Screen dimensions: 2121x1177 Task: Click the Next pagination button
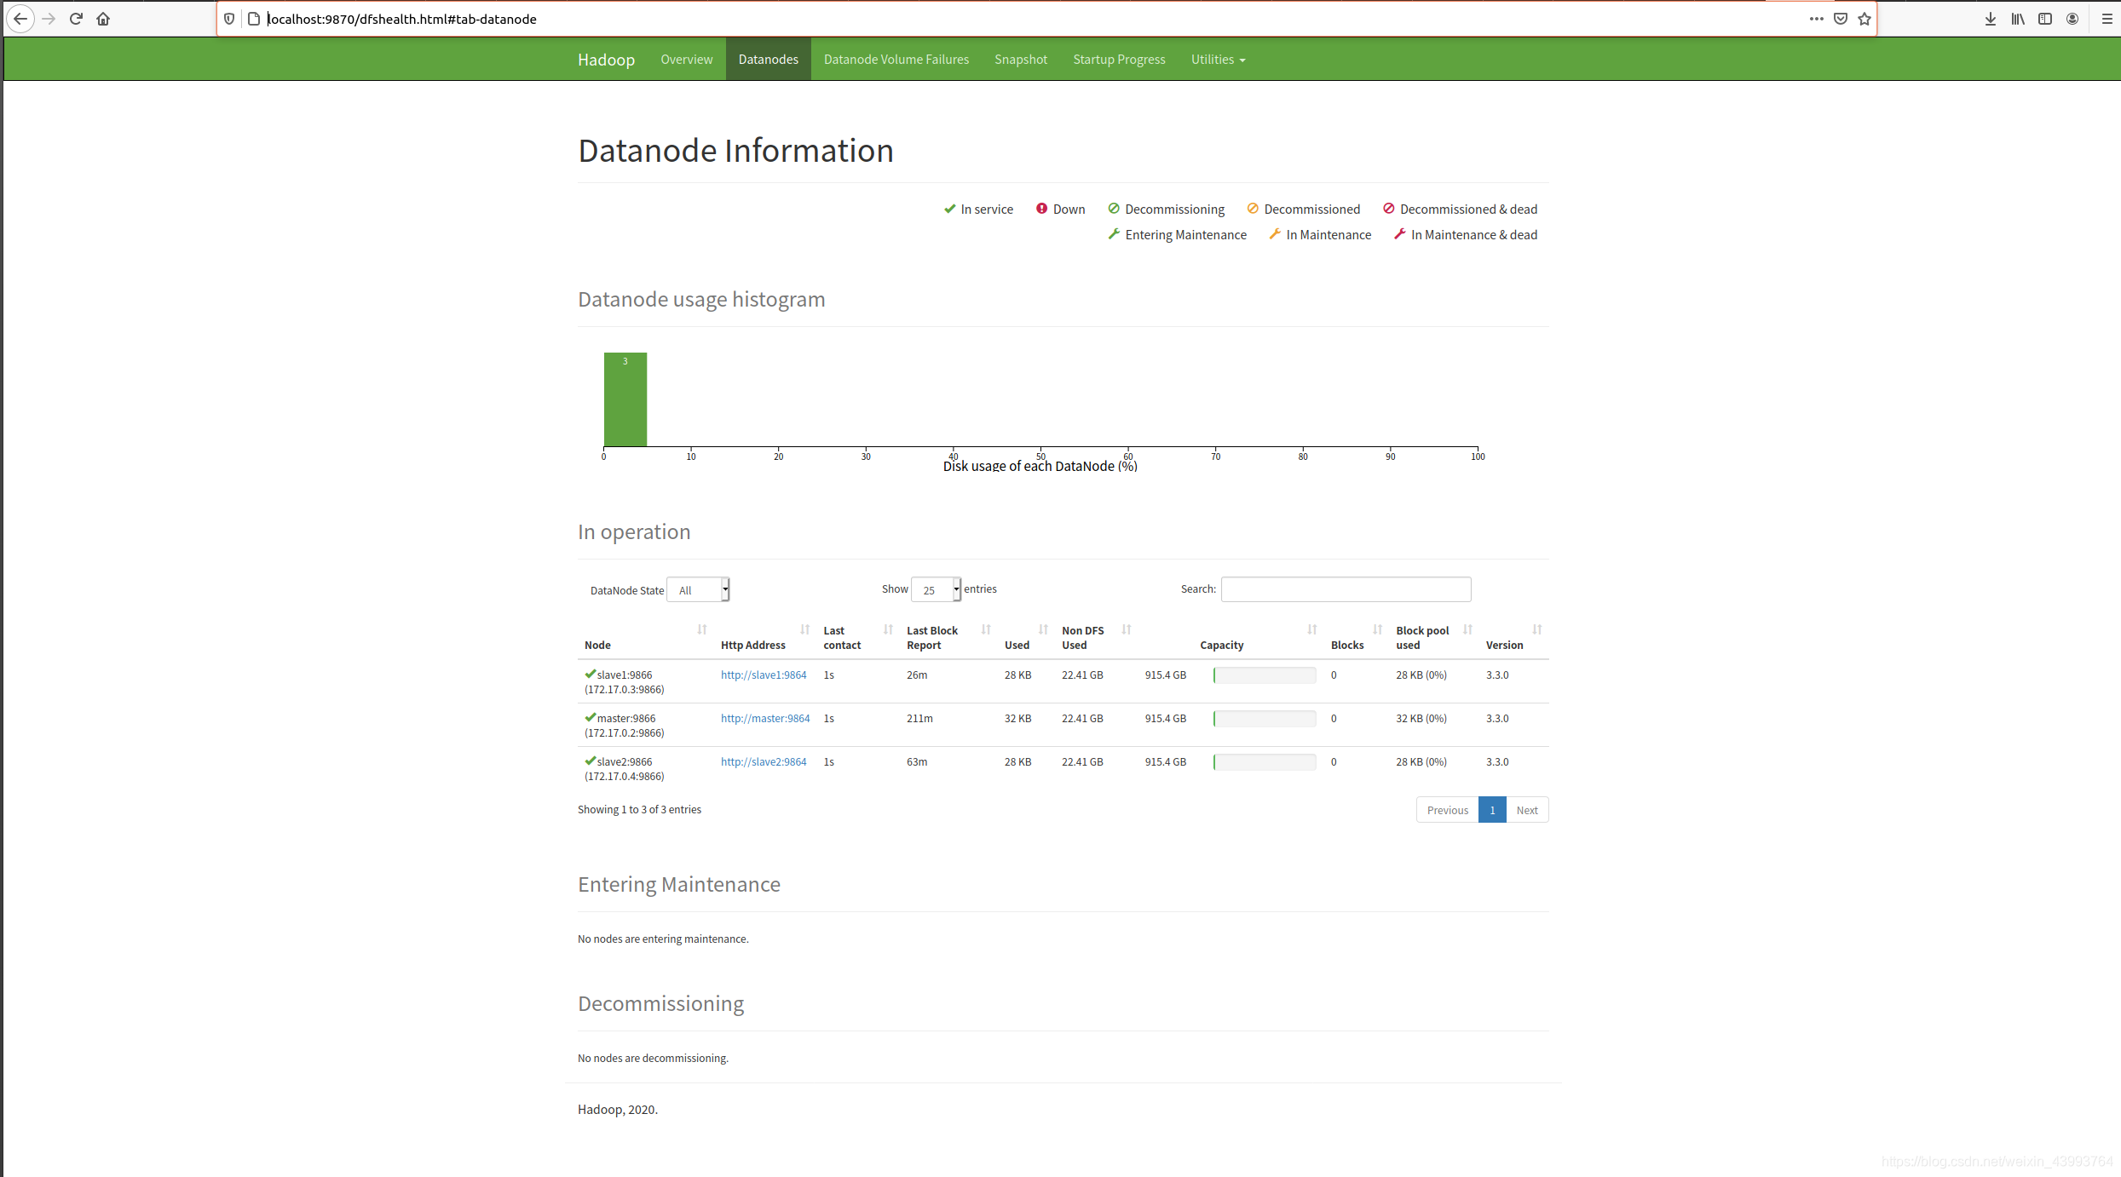(x=1526, y=810)
